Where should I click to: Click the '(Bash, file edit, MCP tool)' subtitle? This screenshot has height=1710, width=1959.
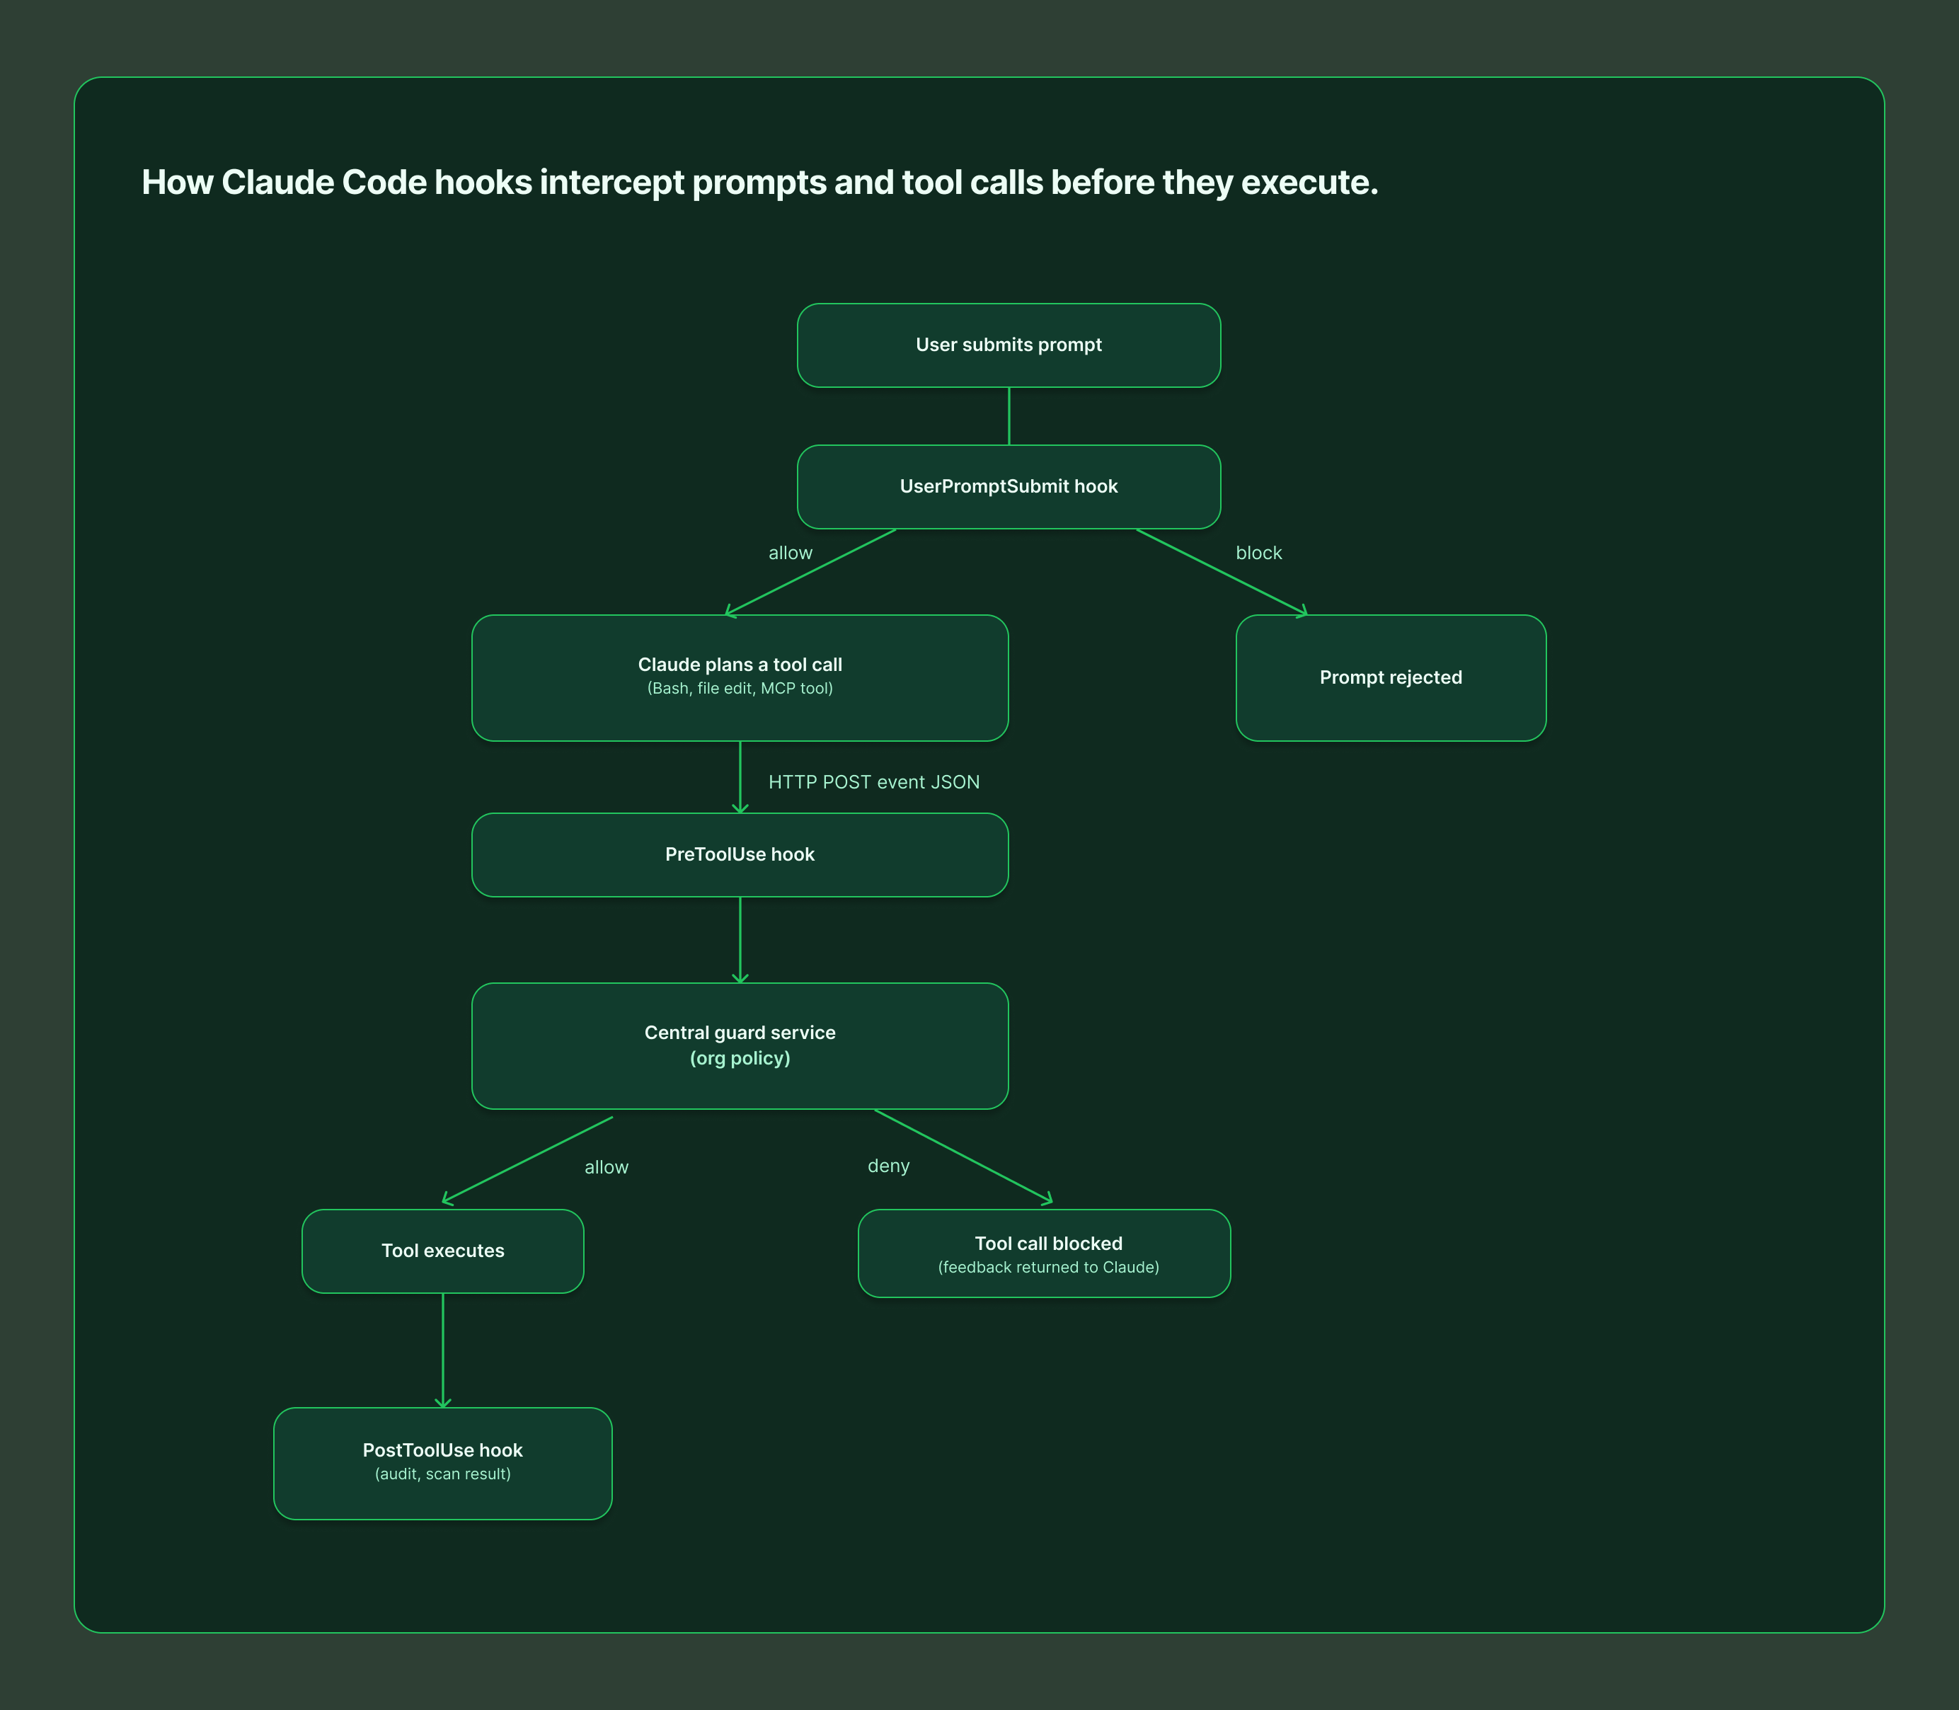740,689
